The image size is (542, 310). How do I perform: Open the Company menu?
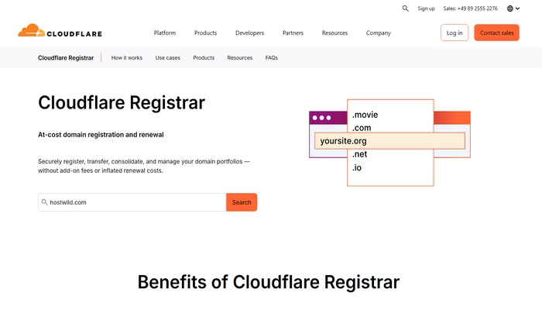tap(378, 33)
